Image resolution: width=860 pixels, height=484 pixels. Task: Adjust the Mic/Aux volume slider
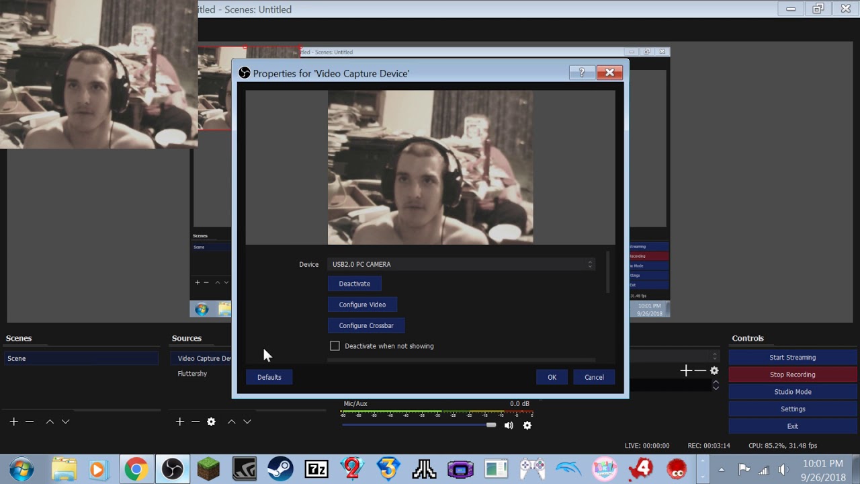pyautogui.click(x=491, y=425)
